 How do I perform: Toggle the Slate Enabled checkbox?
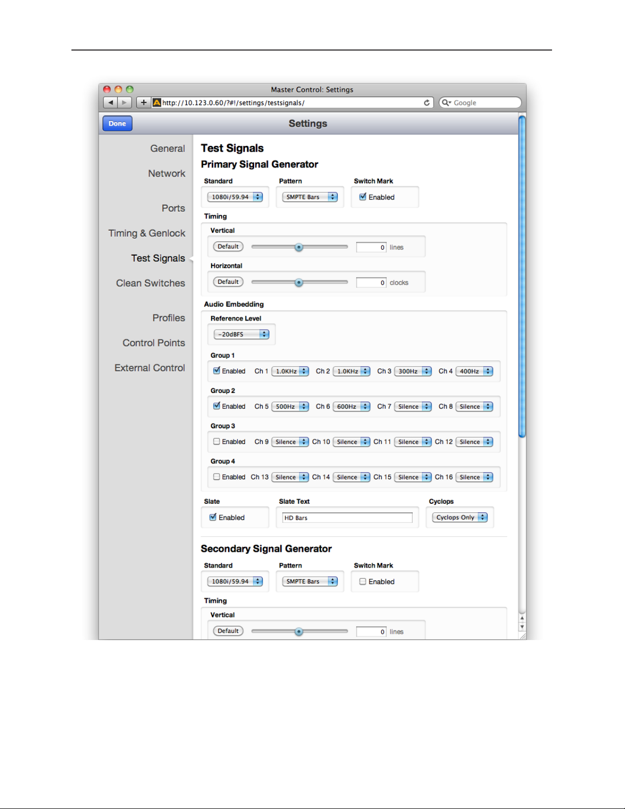pyautogui.click(x=213, y=517)
